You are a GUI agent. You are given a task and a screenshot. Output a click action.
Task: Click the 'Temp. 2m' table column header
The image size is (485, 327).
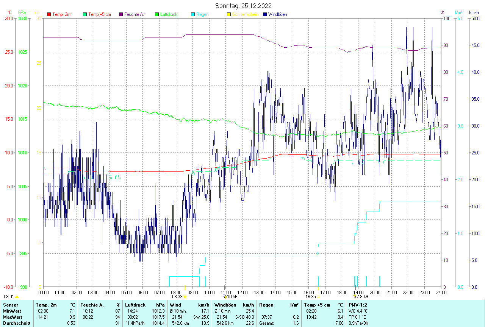tap(46, 305)
